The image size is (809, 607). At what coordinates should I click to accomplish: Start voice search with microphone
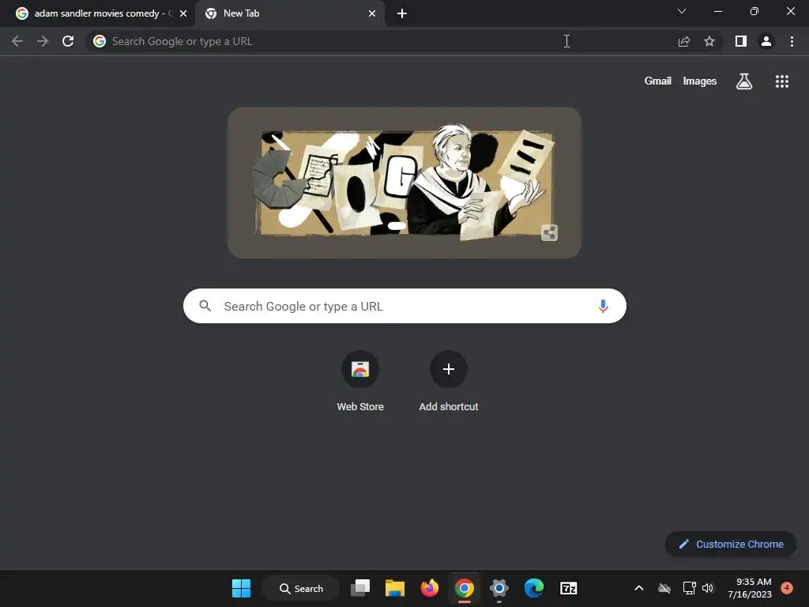click(603, 306)
